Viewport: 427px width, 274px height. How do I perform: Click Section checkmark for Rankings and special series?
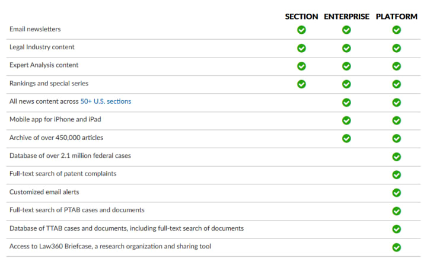click(x=301, y=84)
